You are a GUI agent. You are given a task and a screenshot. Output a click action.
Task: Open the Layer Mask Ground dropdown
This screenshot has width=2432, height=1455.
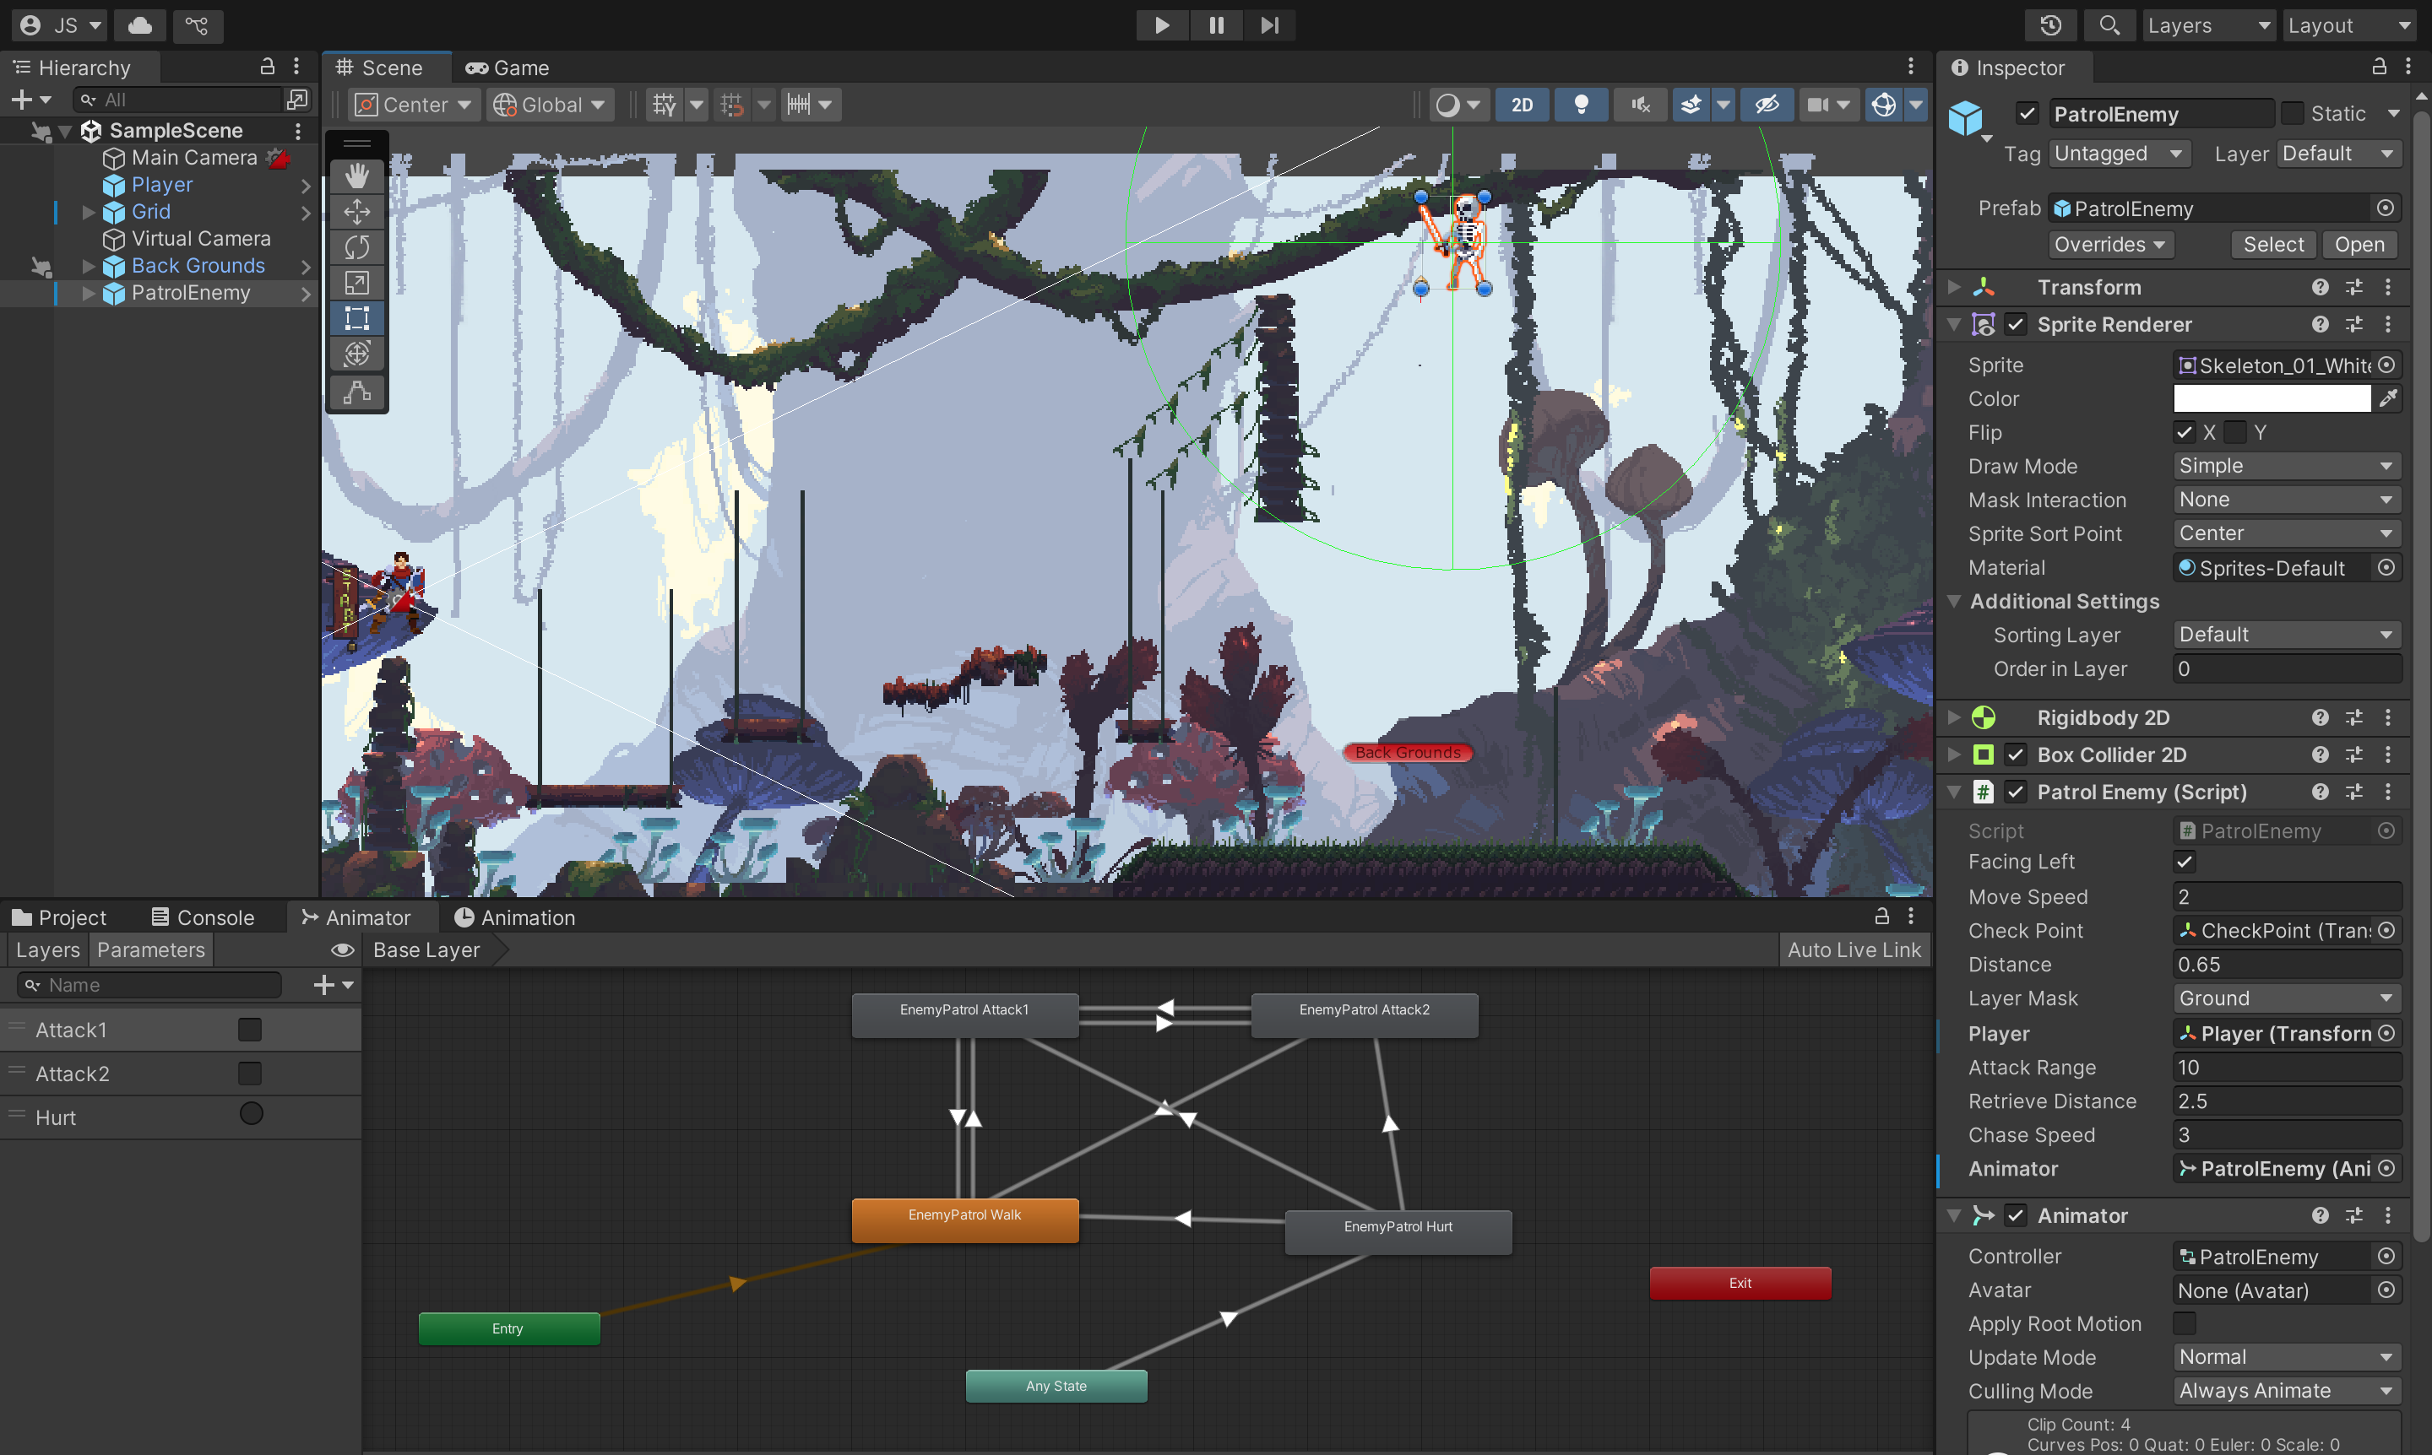(x=2286, y=998)
